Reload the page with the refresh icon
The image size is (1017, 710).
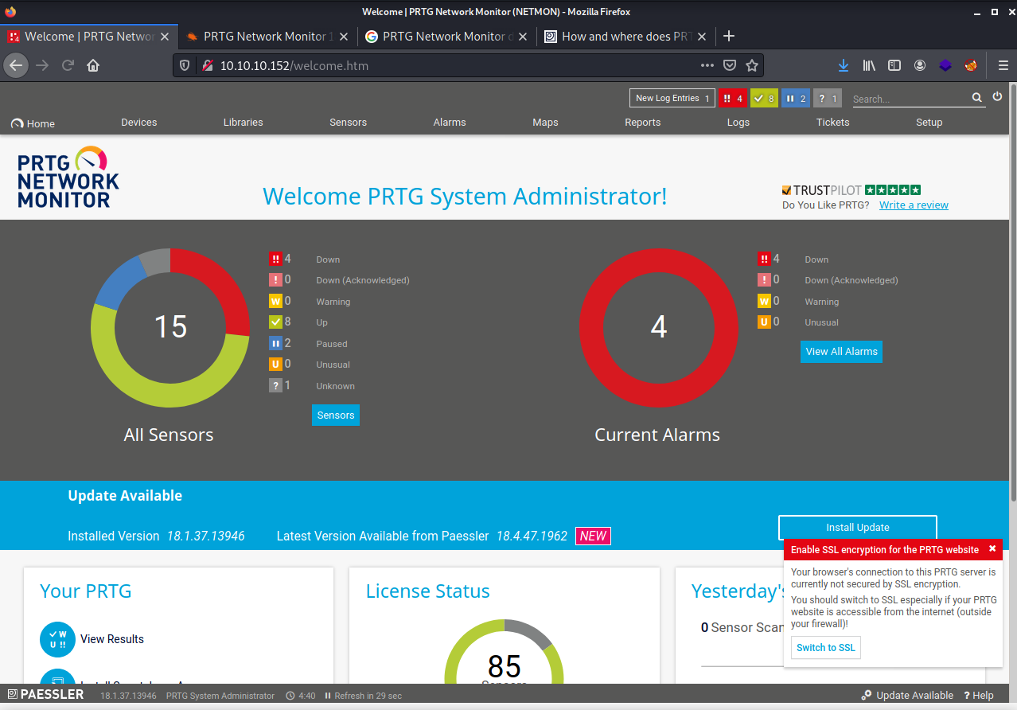coord(68,65)
